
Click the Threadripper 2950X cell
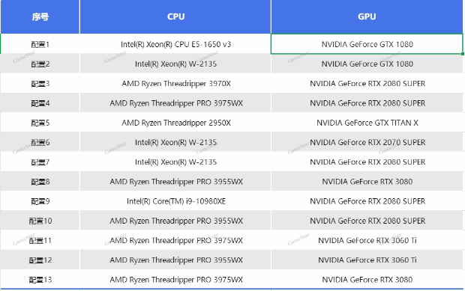(x=175, y=123)
